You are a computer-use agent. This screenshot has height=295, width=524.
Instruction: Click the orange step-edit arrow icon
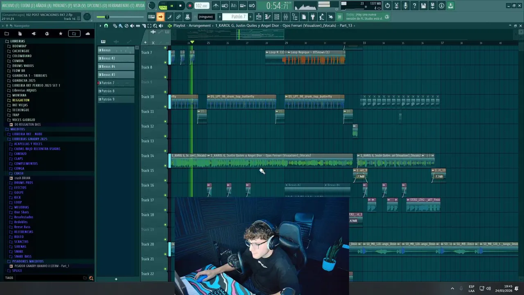[160, 17]
